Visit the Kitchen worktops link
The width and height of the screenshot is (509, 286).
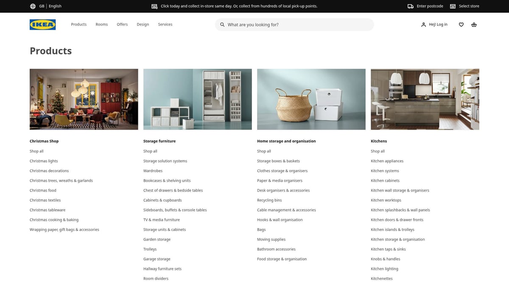(x=386, y=200)
